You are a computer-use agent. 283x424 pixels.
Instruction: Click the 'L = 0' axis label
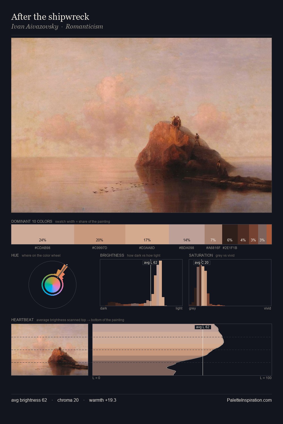point(96,378)
